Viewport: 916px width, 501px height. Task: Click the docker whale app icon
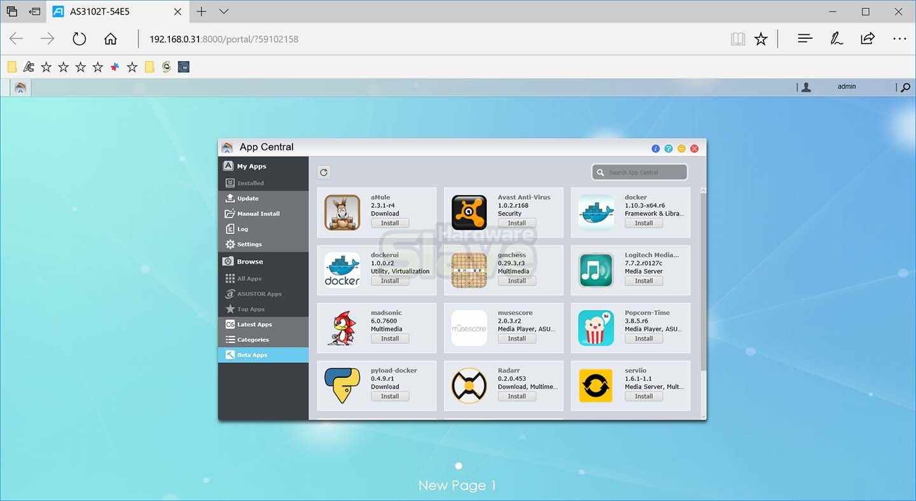tap(596, 212)
